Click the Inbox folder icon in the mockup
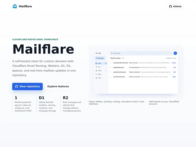Image resolution: width=196 pixels, height=147 pixels. coord(96,63)
